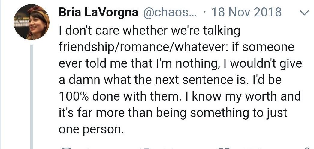Click the tweet line starting 'I don't care whether'
The image size is (314, 149).
[149, 31]
